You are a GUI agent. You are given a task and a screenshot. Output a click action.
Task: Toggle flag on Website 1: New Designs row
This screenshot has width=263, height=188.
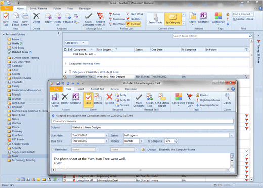point(247,77)
